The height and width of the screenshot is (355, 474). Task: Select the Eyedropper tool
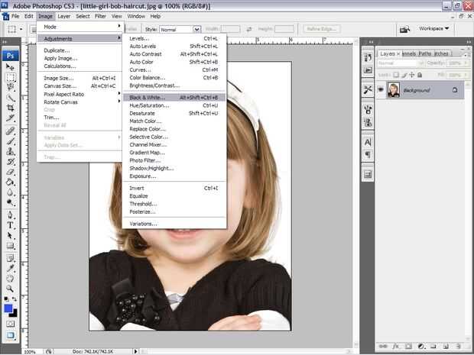10,269
